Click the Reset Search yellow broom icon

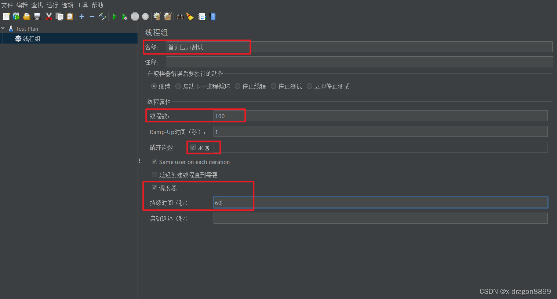[x=190, y=16]
